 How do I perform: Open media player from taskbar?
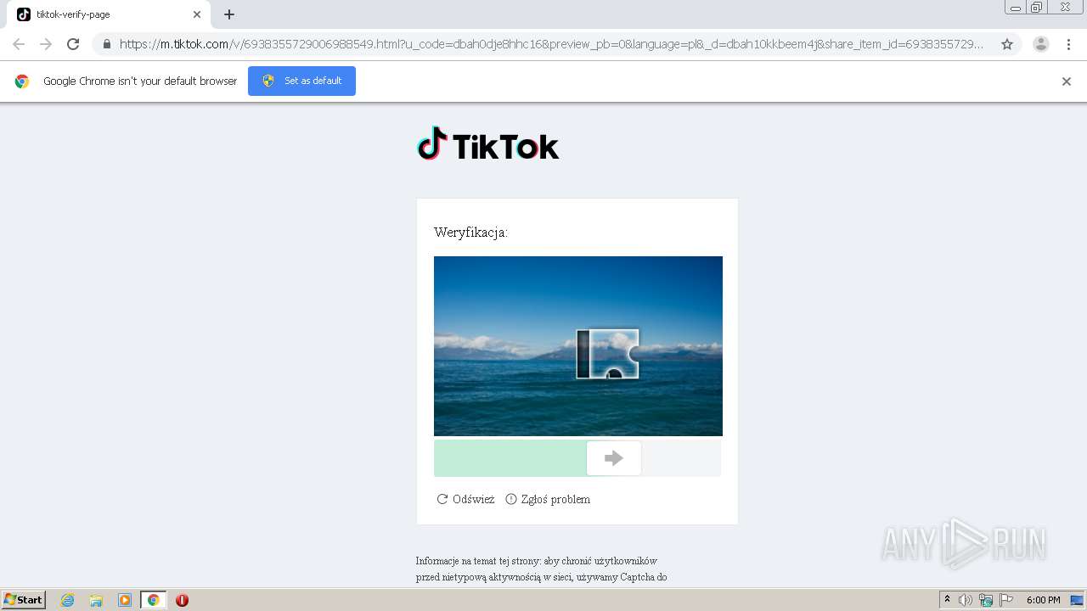click(x=125, y=600)
